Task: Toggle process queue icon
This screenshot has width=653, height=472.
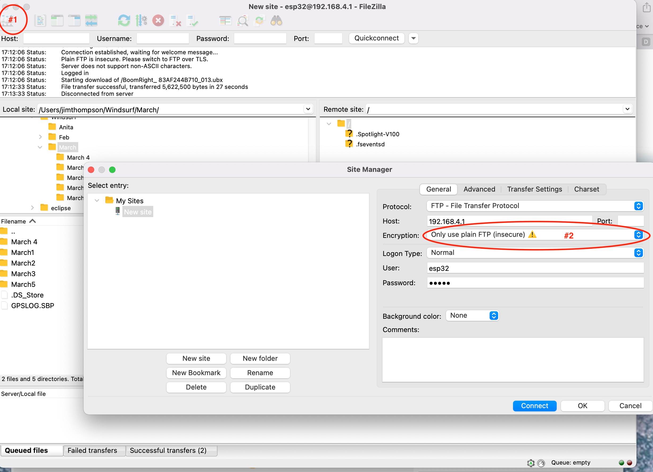Action: tap(141, 21)
